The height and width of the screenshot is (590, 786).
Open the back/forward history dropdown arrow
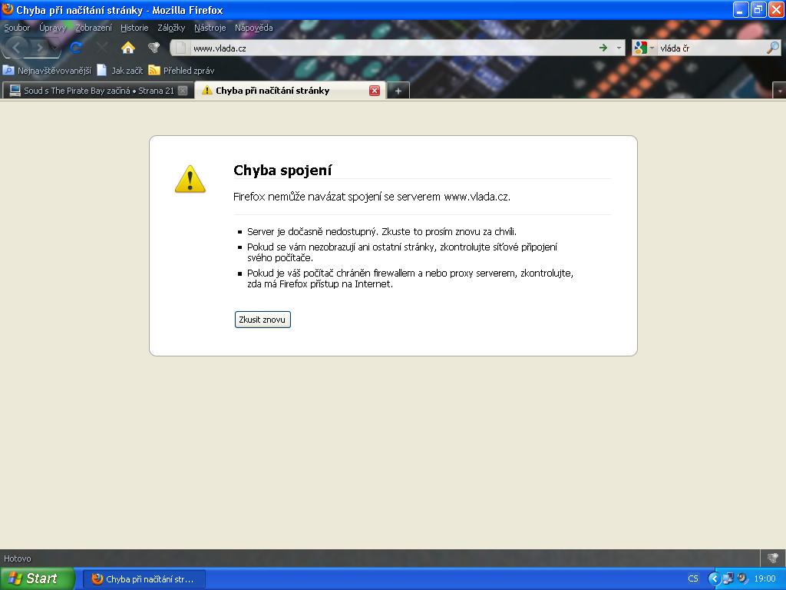(x=54, y=48)
